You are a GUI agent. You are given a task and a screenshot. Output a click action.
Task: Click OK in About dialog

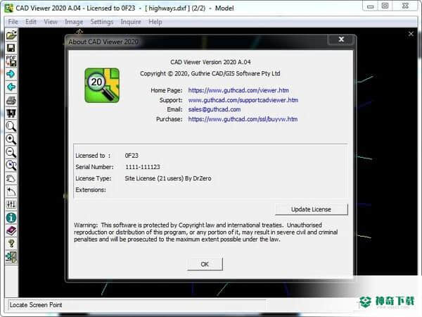click(205, 264)
